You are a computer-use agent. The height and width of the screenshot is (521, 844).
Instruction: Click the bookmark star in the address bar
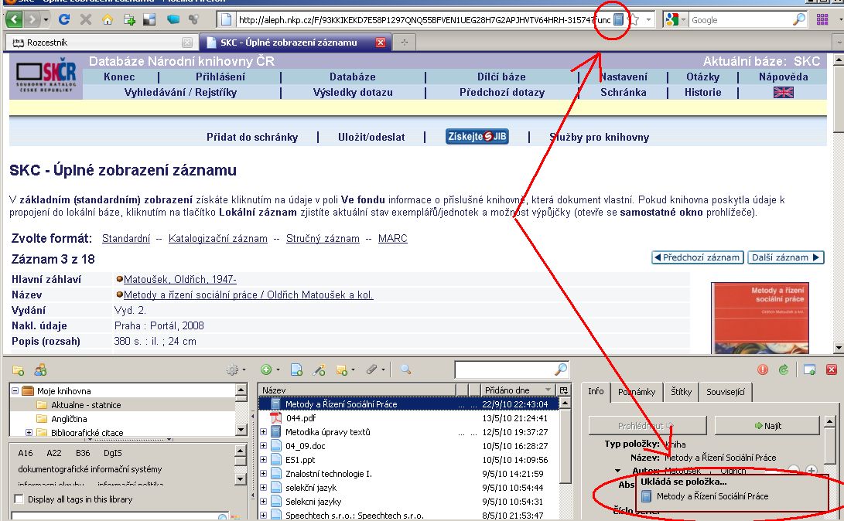coord(633,19)
